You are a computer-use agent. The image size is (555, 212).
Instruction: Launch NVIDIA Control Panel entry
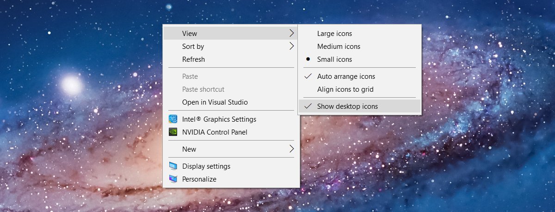click(231, 132)
